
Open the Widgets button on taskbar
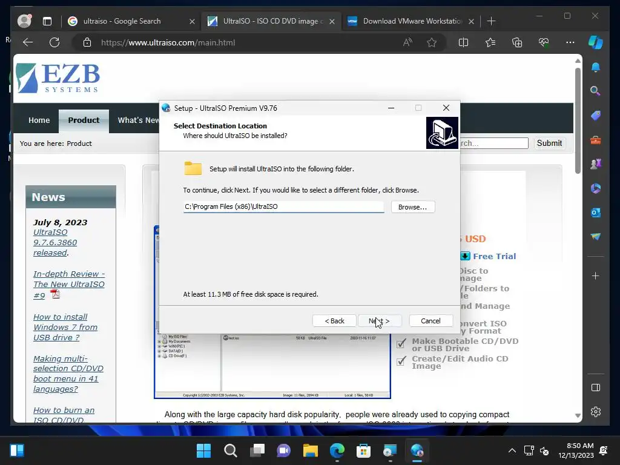[x=17, y=450]
